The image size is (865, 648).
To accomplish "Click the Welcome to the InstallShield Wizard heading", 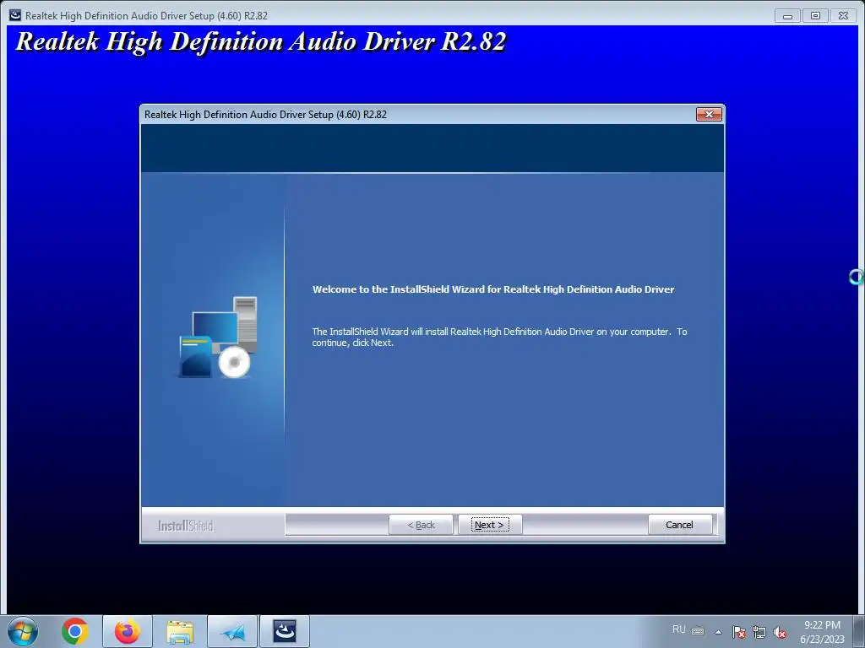I will (493, 289).
